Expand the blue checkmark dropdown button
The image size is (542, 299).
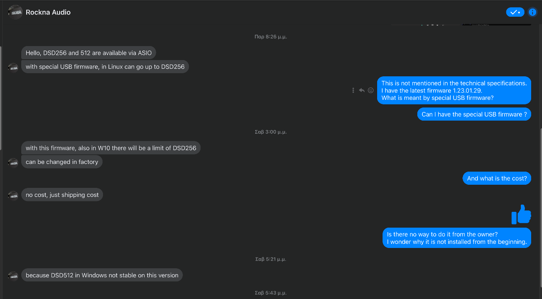pyautogui.click(x=515, y=12)
